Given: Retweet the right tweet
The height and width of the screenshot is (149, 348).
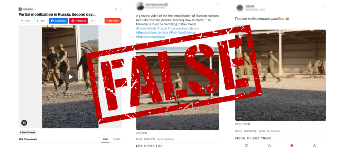Looking at the screenshot, I should pyautogui.click(x=269, y=146).
